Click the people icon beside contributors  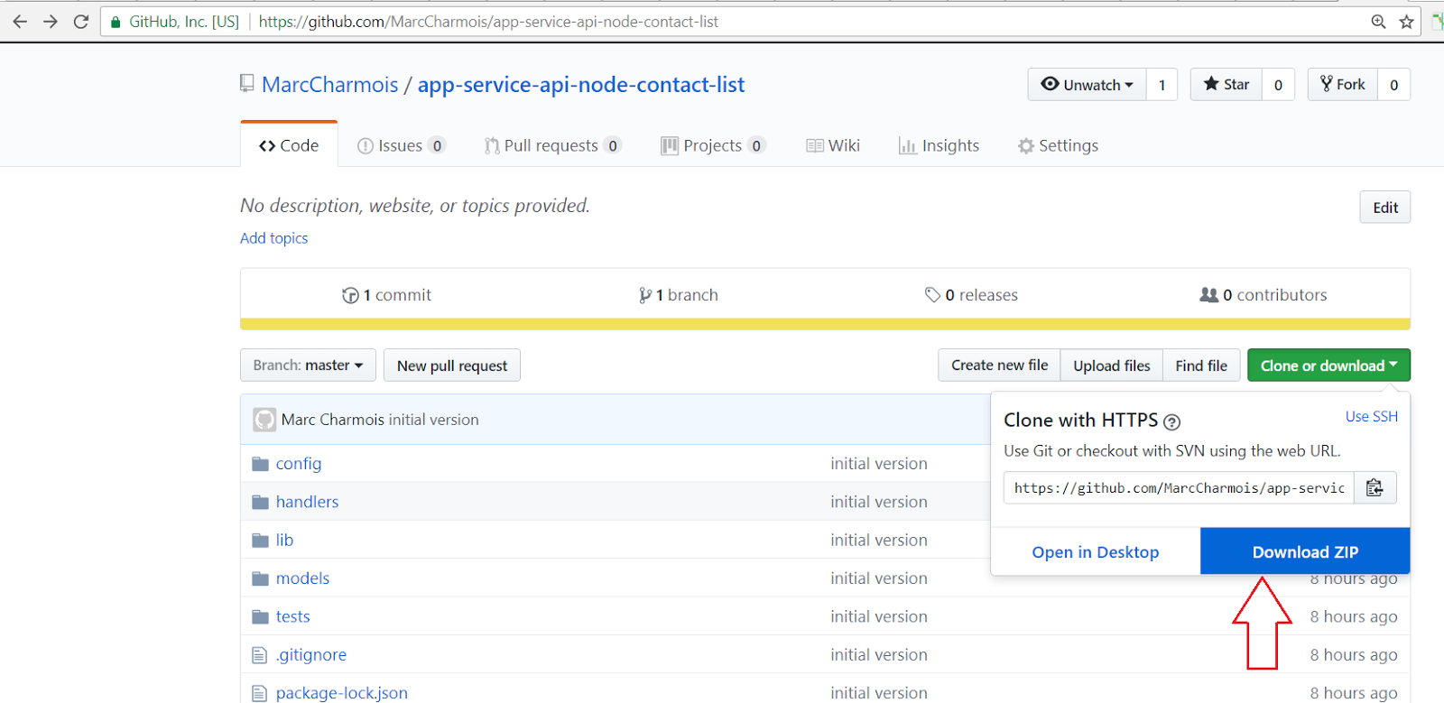[x=1209, y=295]
